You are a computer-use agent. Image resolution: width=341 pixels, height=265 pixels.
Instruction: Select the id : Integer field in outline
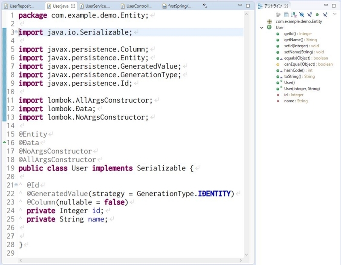(294, 95)
